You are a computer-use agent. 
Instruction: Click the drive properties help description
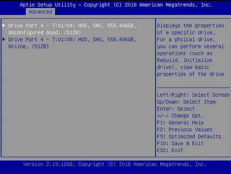pos(191,50)
